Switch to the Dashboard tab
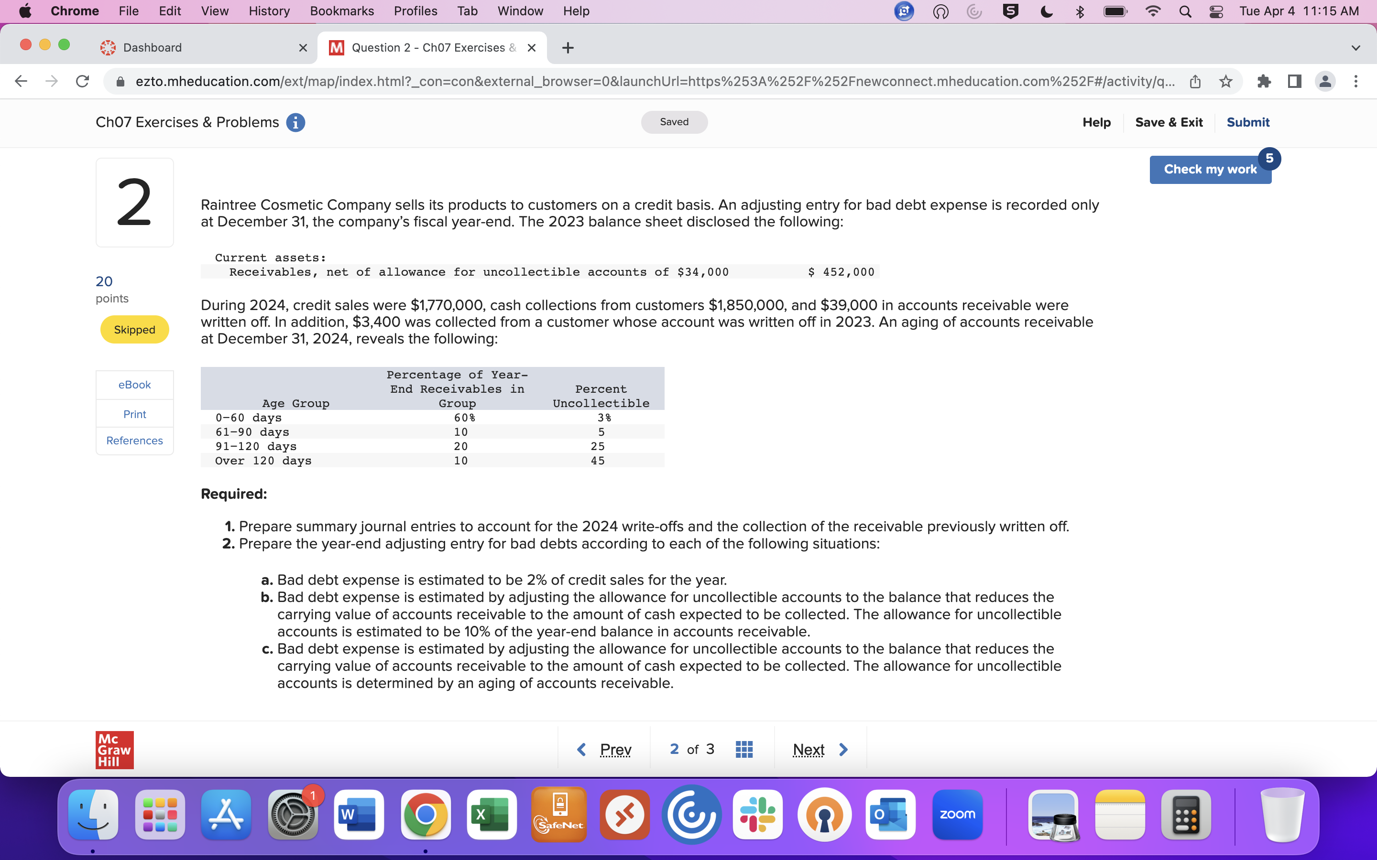Image resolution: width=1377 pixels, height=860 pixels. pyautogui.click(x=153, y=48)
